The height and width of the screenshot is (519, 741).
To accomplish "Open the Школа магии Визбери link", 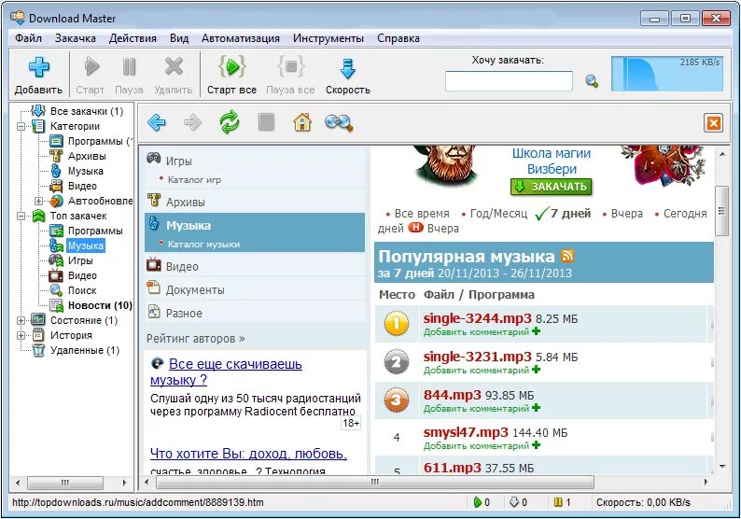I will 552,161.
